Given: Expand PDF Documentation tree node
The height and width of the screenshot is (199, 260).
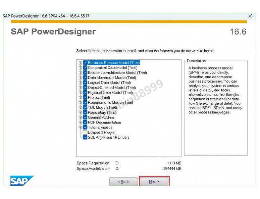Looking at the screenshot, I should coord(80,122).
